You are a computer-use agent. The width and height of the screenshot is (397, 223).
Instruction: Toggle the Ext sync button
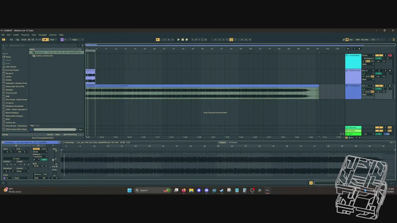(11, 40)
